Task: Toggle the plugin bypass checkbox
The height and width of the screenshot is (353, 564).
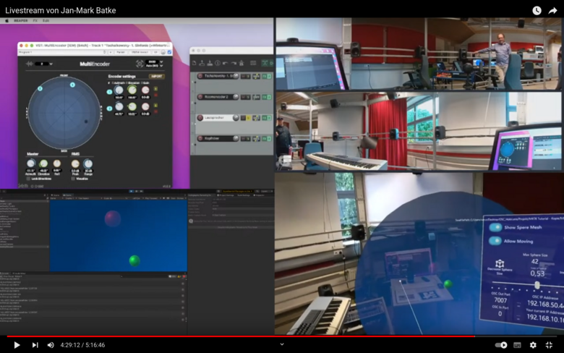Action: 169,52
